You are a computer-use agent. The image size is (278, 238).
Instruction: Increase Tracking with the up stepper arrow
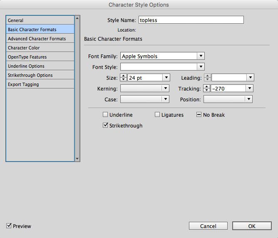click(206, 86)
